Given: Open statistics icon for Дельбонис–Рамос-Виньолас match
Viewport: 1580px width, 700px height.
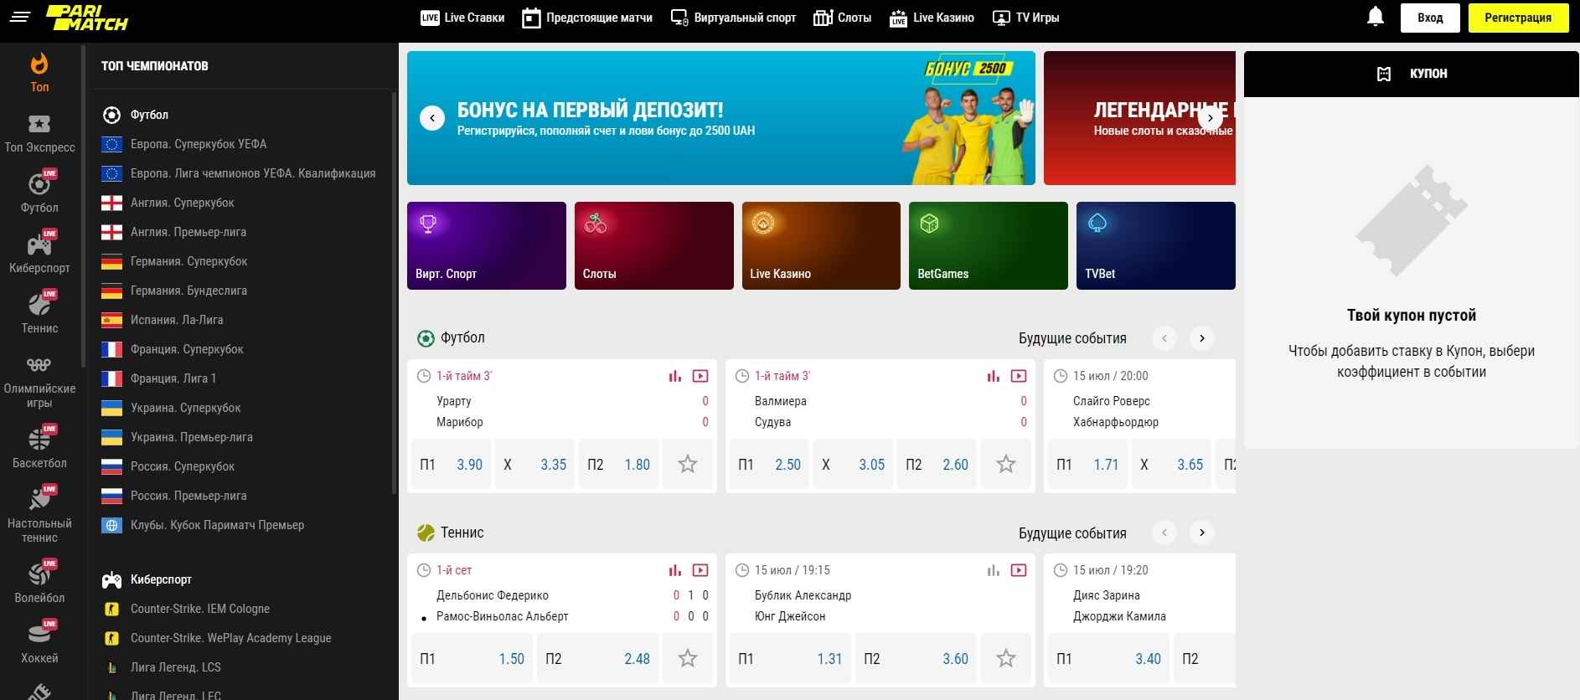Looking at the screenshot, I should [675, 570].
